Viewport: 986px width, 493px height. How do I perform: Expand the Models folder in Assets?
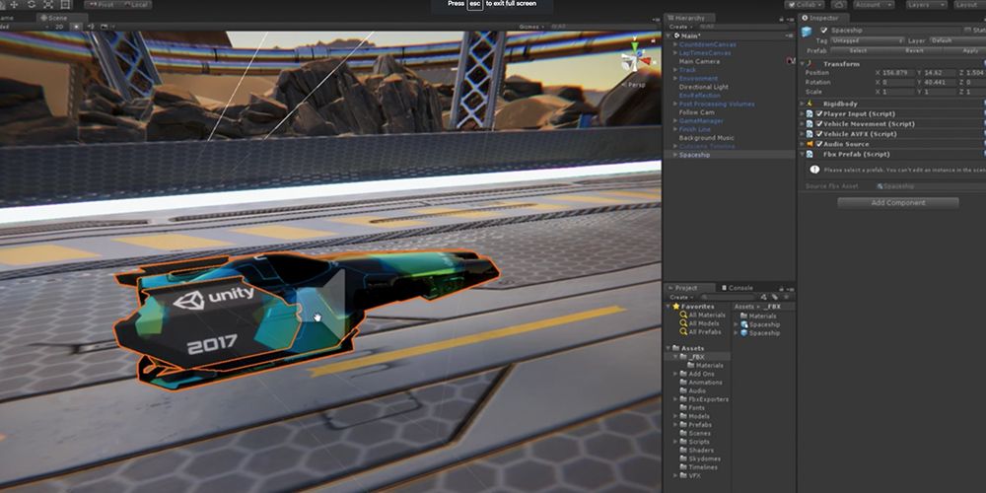(675, 416)
